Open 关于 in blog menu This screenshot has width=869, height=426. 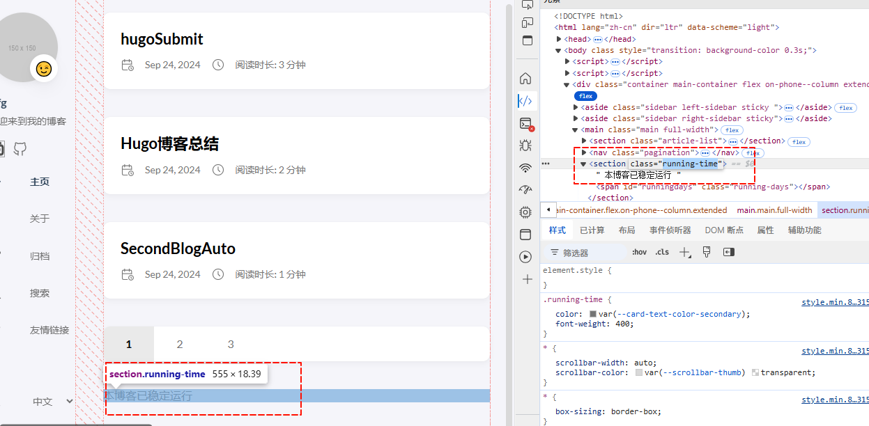40,219
